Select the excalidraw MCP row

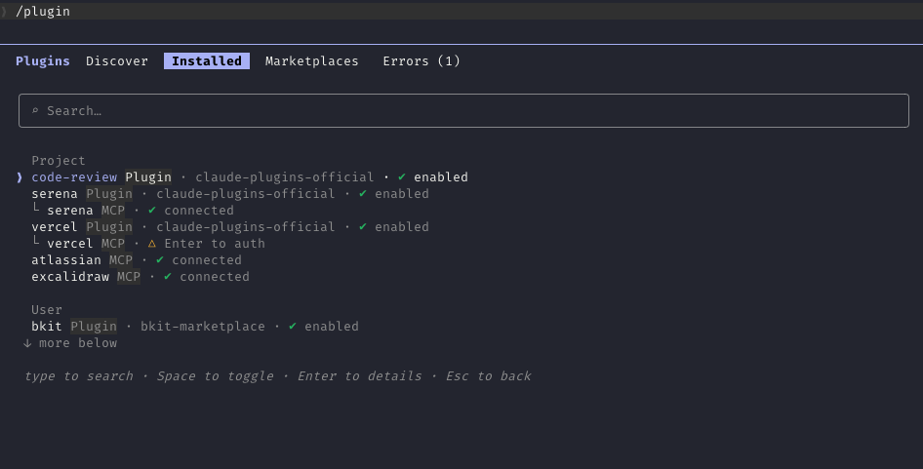140,277
